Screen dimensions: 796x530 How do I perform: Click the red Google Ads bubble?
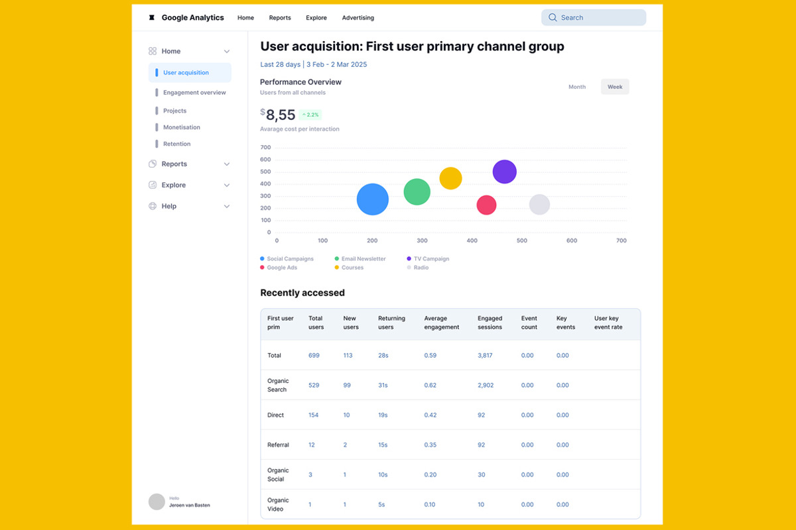pos(487,205)
